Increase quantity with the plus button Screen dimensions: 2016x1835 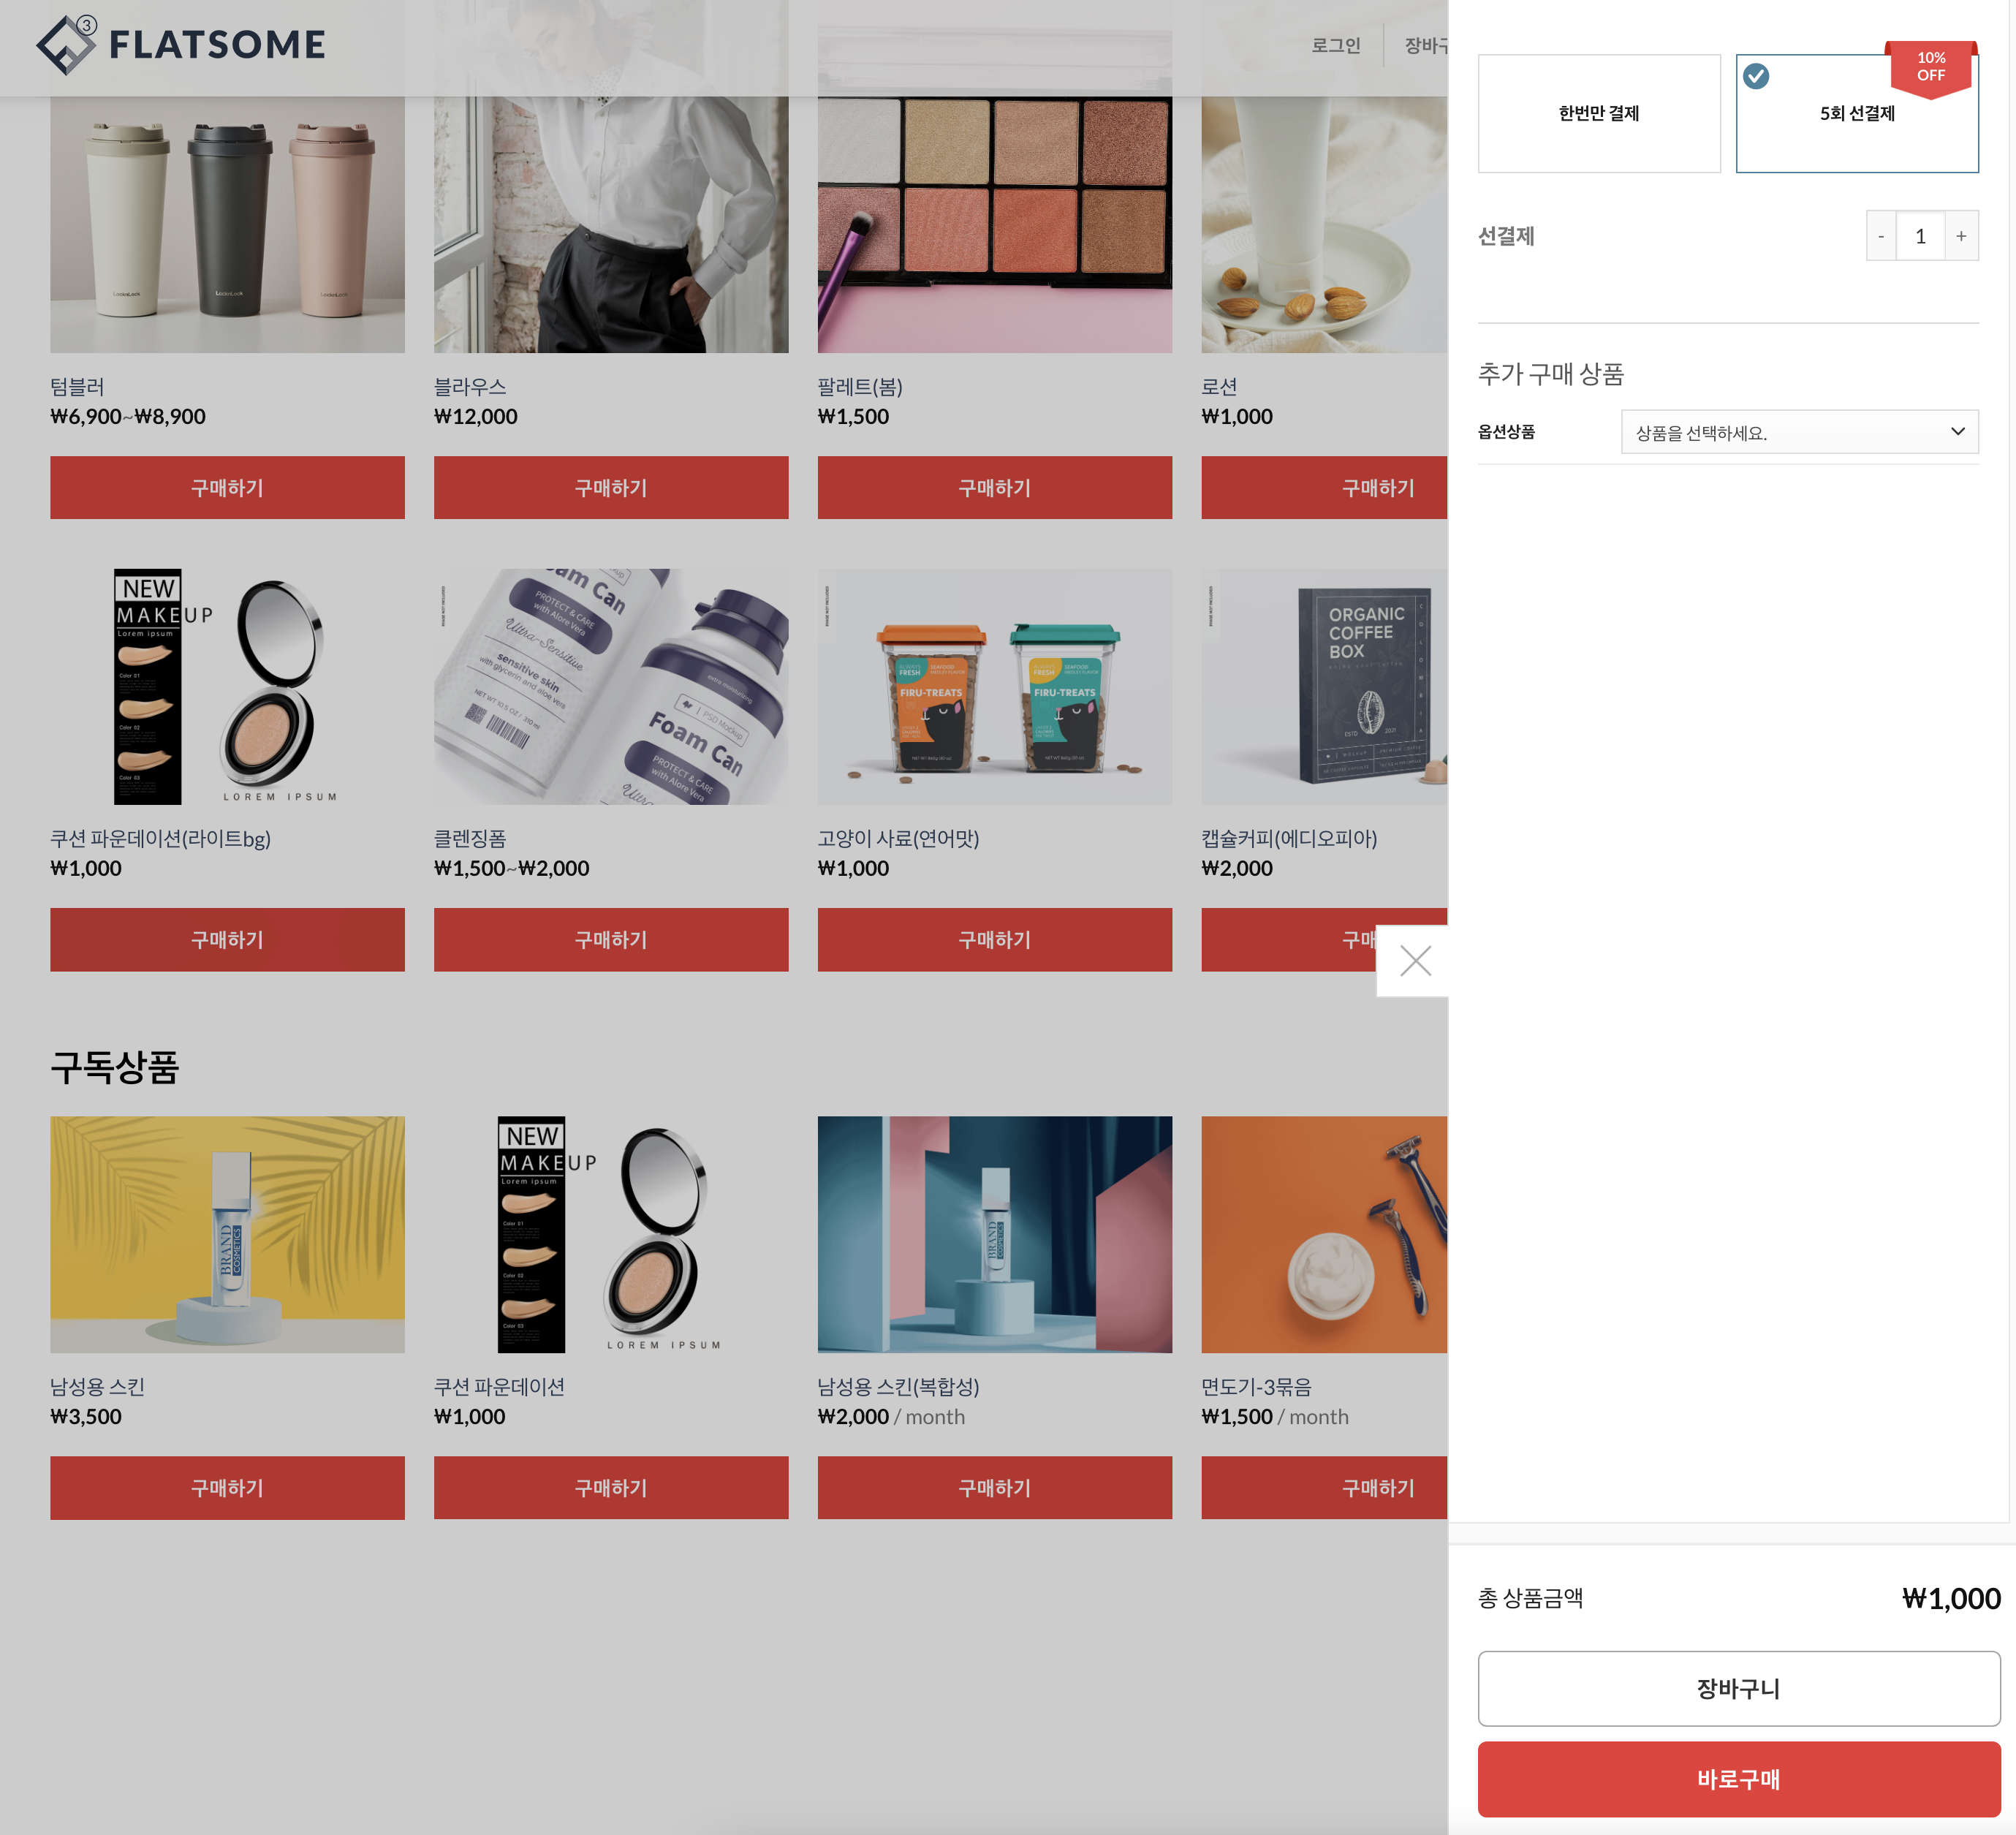(1960, 236)
